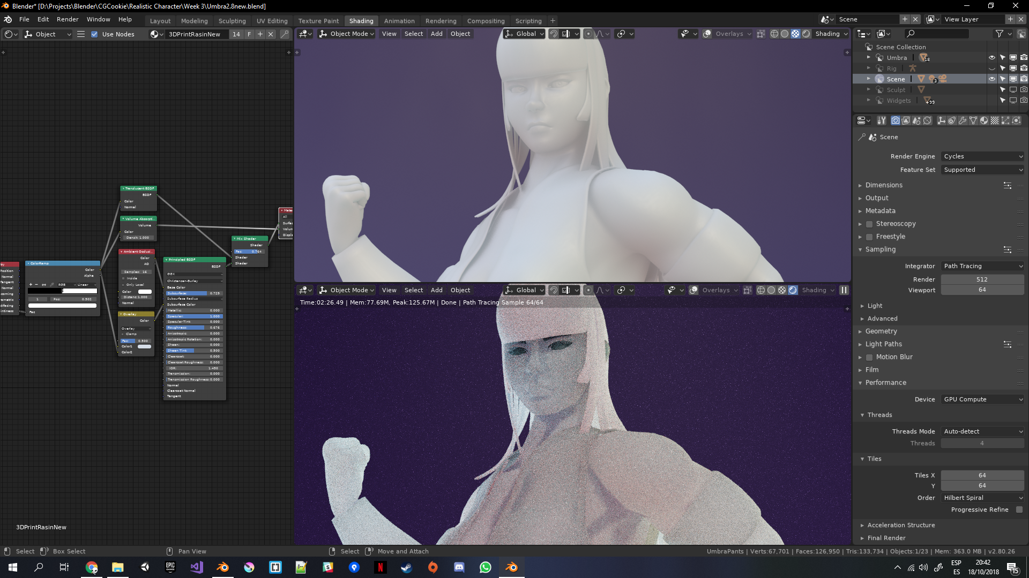This screenshot has width=1029, height=578.
Task: Open the Render Engine Cycles dropdown
Action: (x=982, y=156)
